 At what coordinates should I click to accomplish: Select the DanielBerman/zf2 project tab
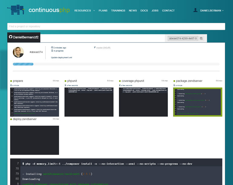tap(24, 37)
